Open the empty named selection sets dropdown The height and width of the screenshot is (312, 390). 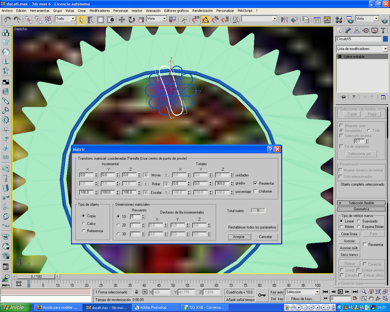(275, 19)
